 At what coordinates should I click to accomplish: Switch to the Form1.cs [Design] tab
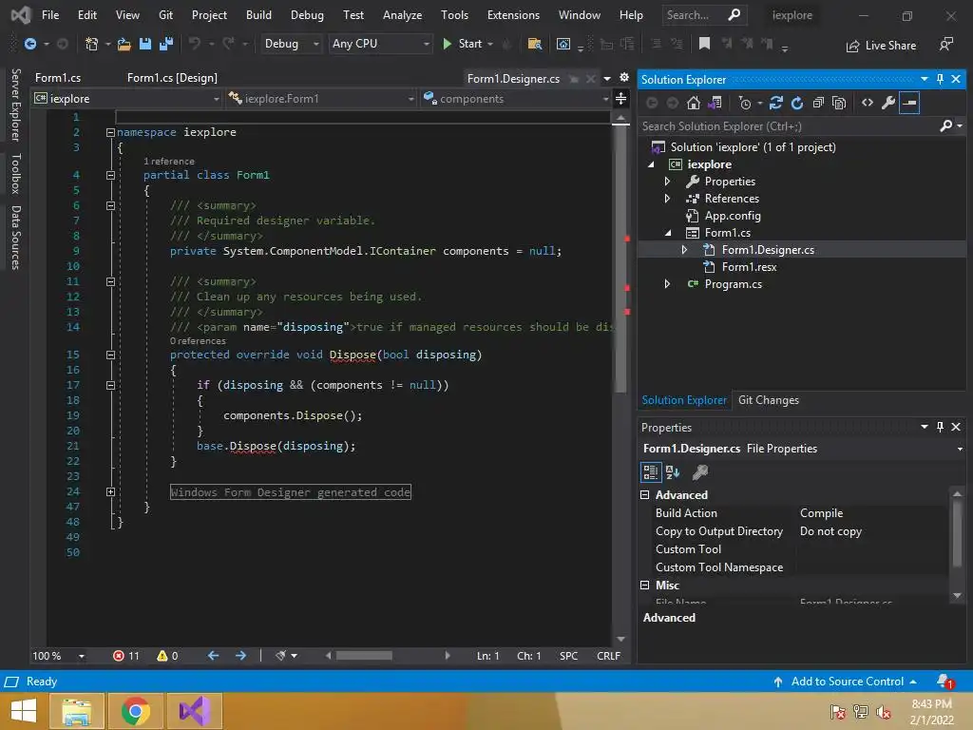[x=172, y=78]
